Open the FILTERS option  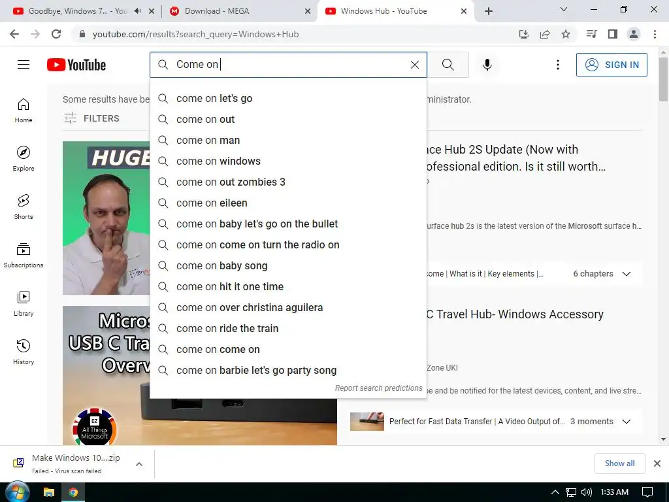[x=91, y=118]
